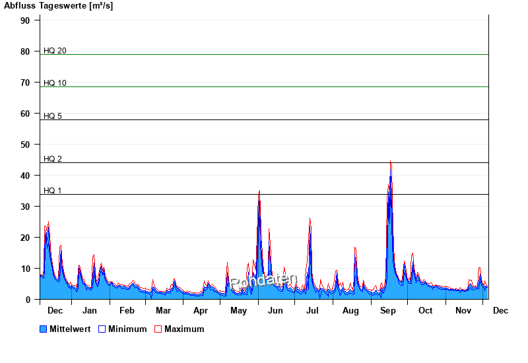Select the Jan month axis label
The image size is (528, 363).
point(89,311)
